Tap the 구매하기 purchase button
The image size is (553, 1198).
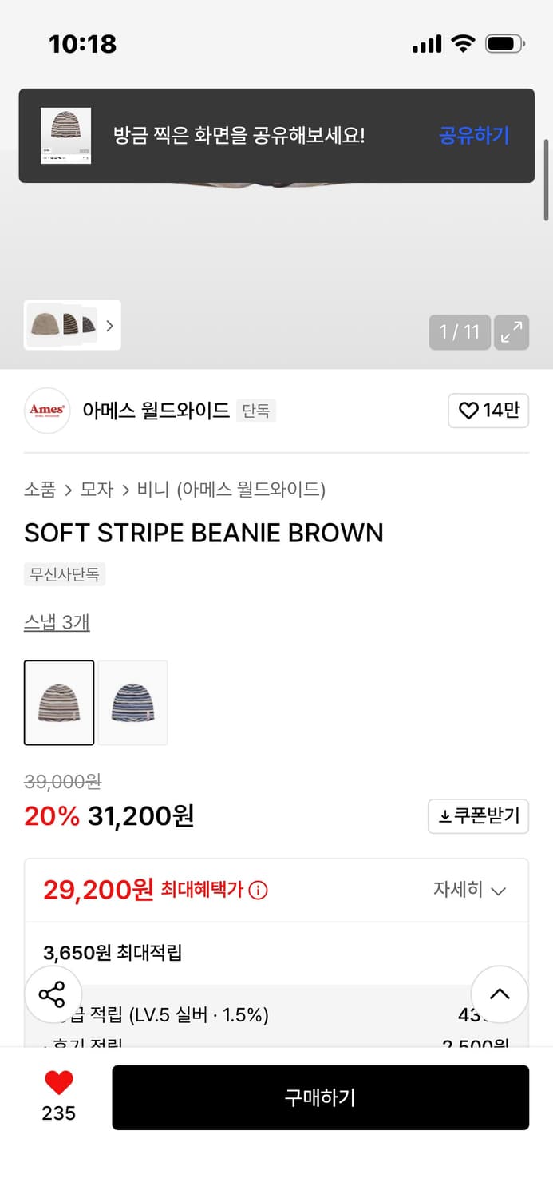click(321, 1097)
